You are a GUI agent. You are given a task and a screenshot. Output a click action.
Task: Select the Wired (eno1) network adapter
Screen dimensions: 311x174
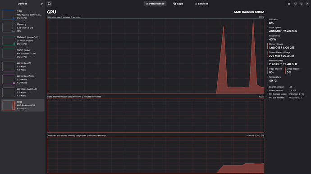point(23,66)
